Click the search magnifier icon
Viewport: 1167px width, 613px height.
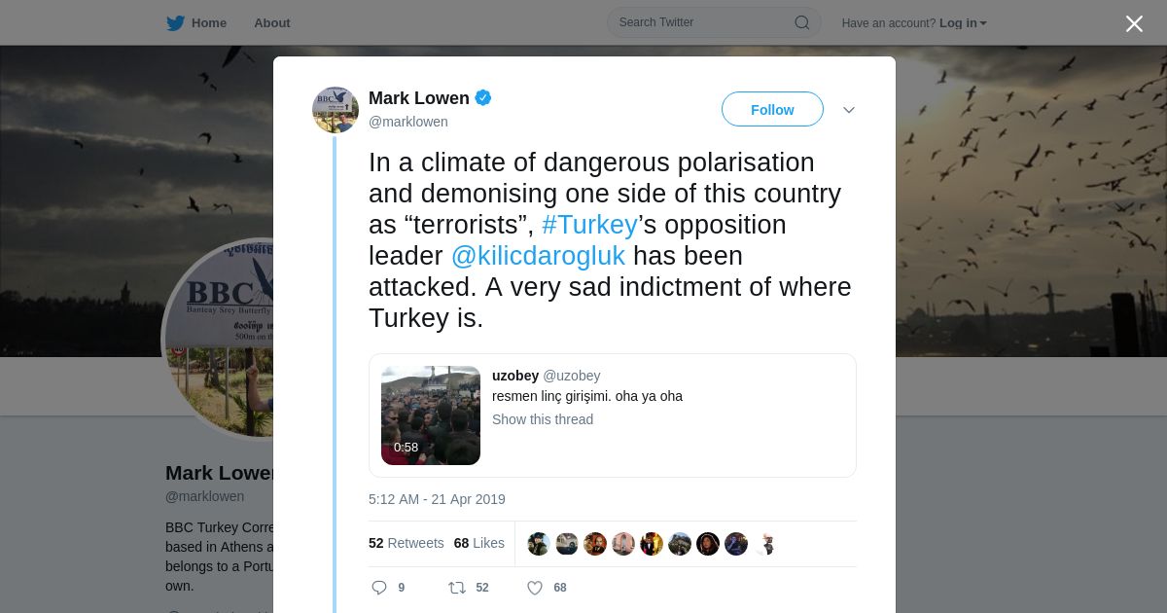801,22
